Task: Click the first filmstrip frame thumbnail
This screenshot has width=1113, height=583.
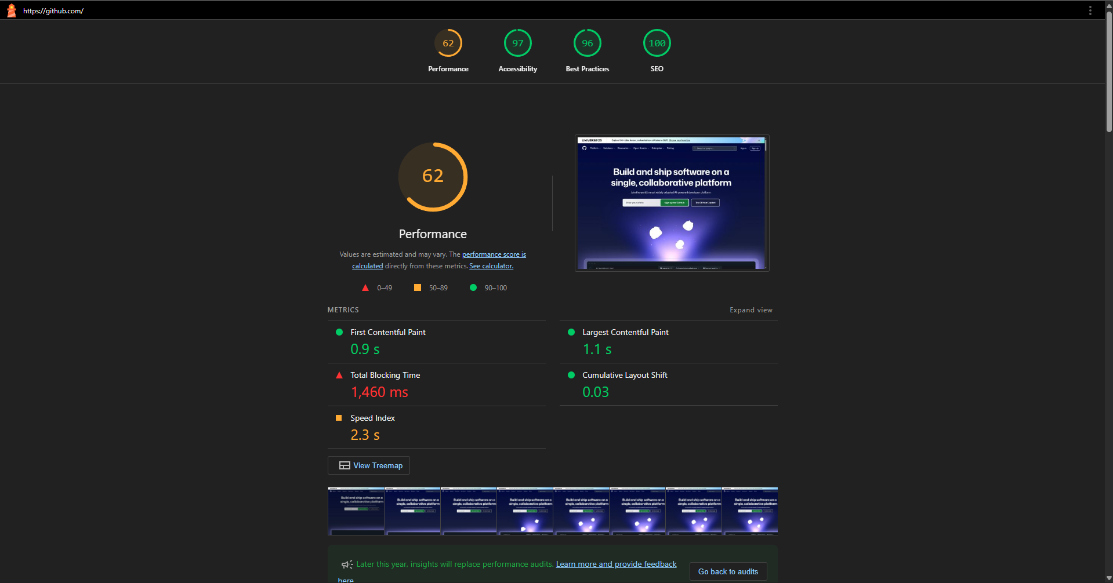Action: (356, 511)
